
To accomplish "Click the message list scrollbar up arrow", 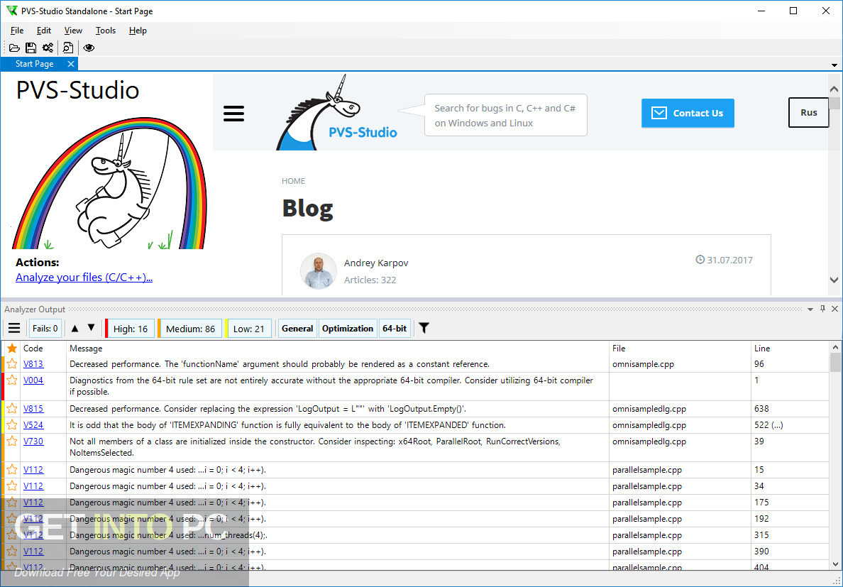I will click(835, 347).
